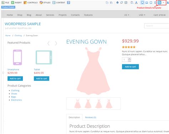This screenshot has height=134, width=169.
Task: Open the STYLES menu
Action: point(45,2)
